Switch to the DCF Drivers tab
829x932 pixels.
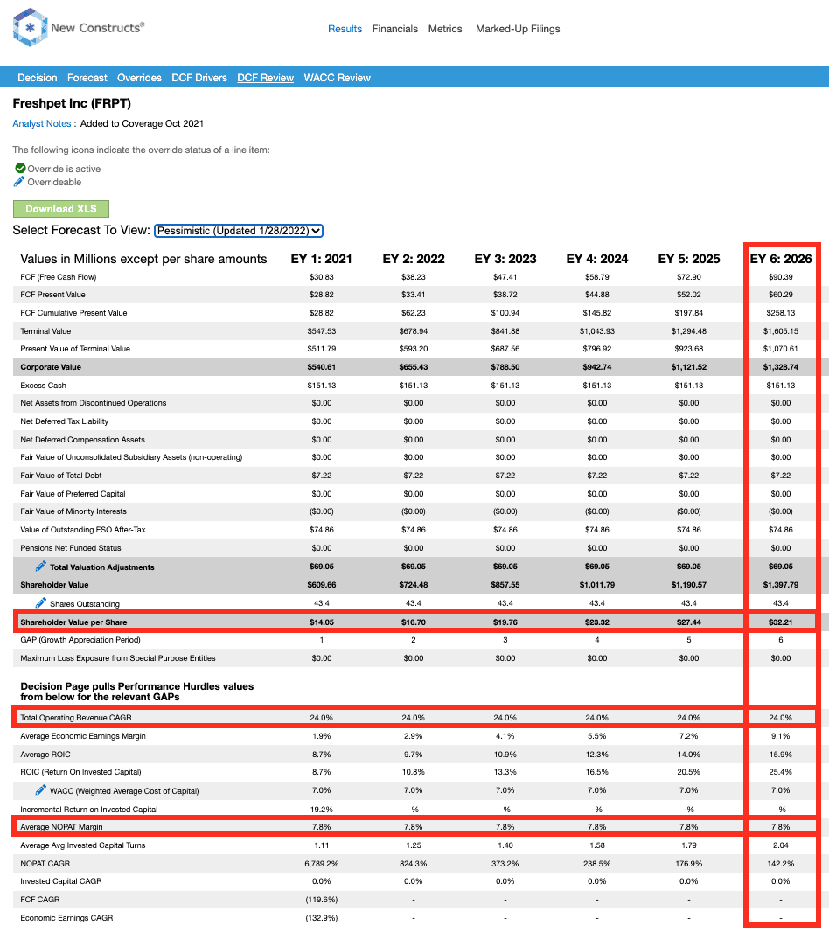(x=199, y=78)
